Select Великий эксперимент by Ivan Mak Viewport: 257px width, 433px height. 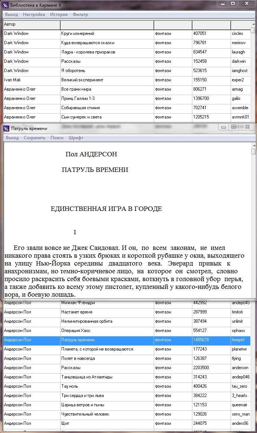tap(127, 80)
